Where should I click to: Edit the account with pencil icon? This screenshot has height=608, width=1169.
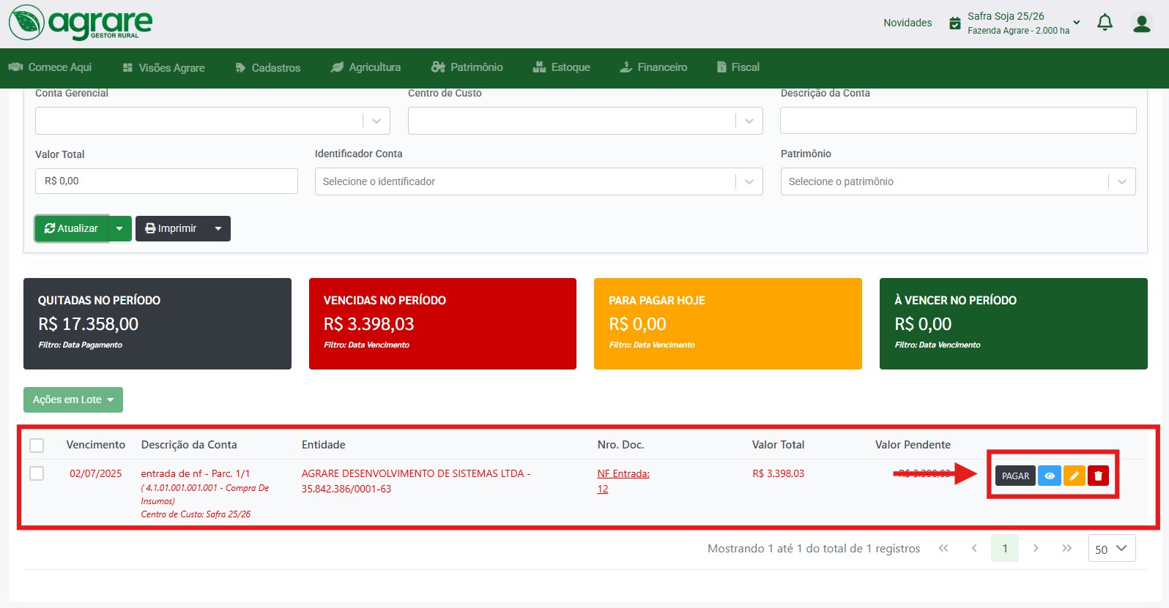tap(1074, 476)
